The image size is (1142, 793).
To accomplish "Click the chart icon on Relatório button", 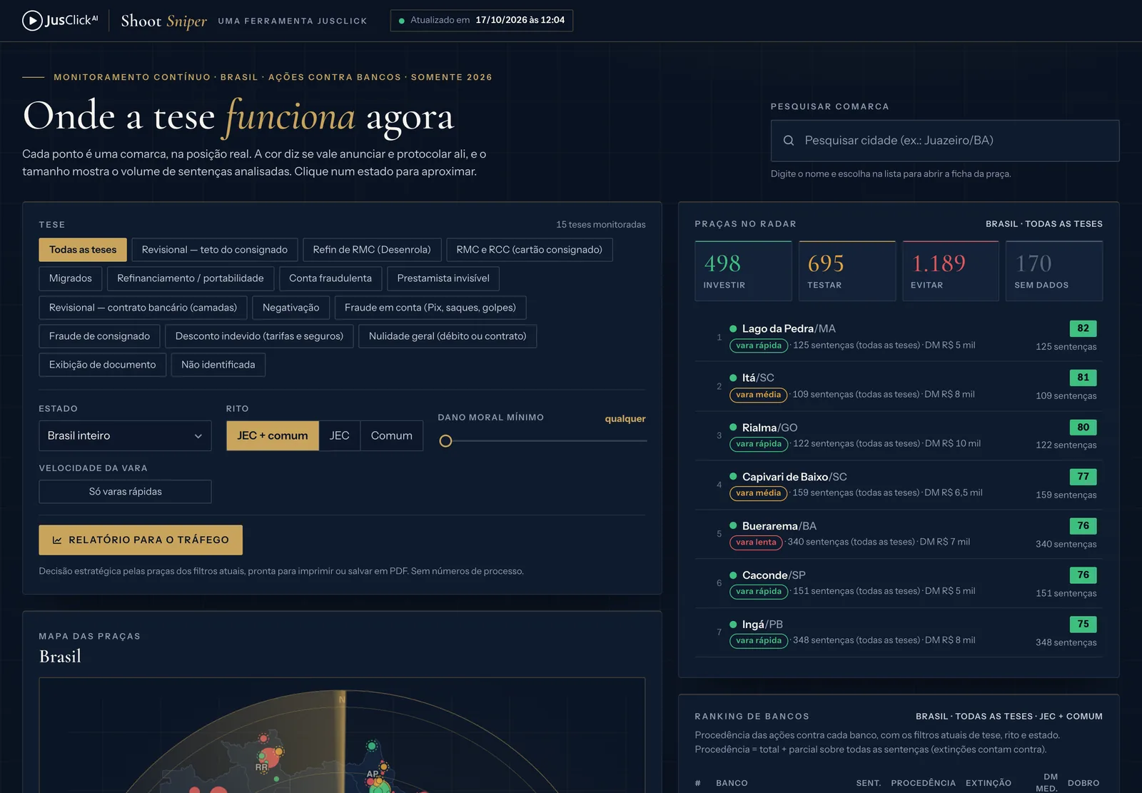I will (x=57, y=540).
